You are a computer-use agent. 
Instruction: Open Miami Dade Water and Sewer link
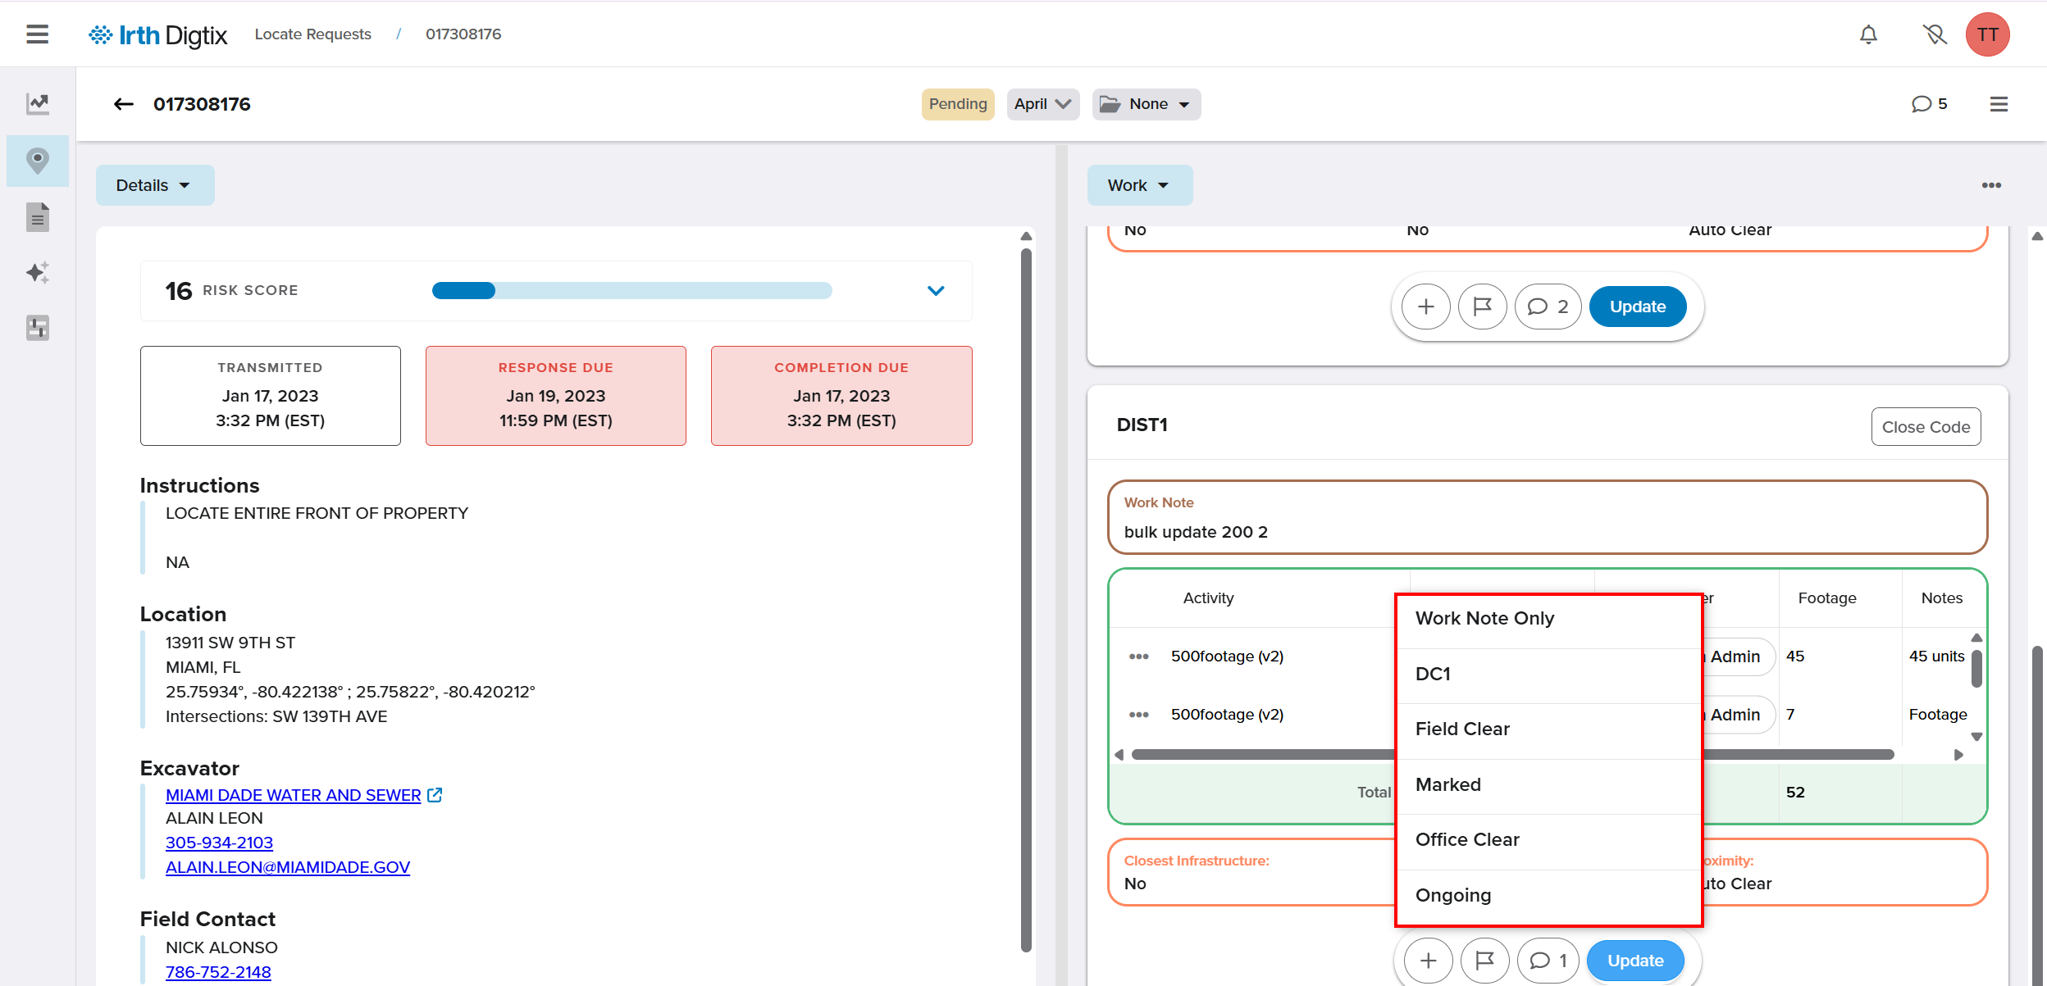pyautogui.click(x=293, y=795)
